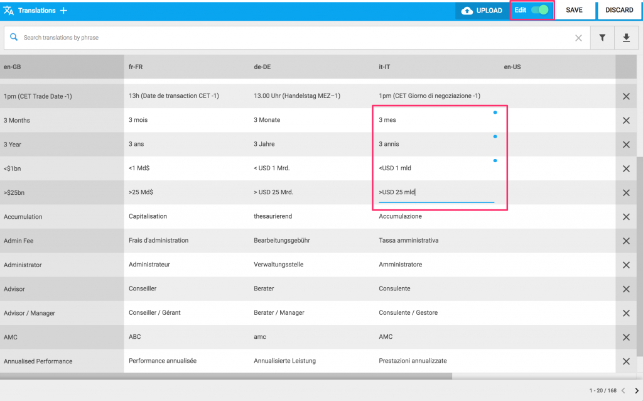Remove the Advisor / Manager row
Viewport: 643px width, 401px height.
tap(626, 313)
